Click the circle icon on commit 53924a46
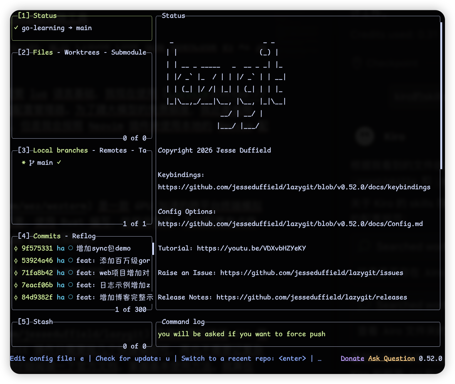Image resolution: width=455 pixels, height=384 pixels. [71, 260]
